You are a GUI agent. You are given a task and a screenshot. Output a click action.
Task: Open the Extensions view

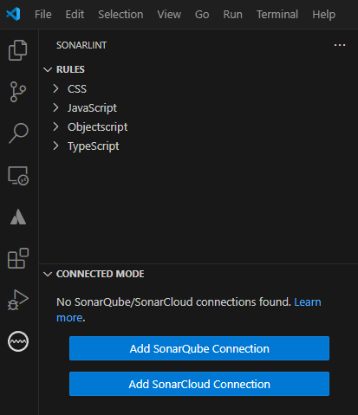tap(18, 258)
